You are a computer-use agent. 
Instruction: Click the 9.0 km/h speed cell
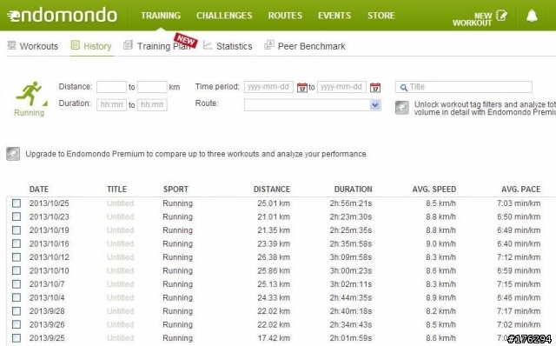click(440, 243)
